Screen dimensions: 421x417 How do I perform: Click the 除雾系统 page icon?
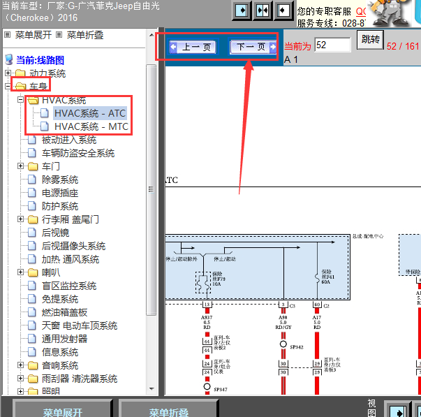coord(32,180)
